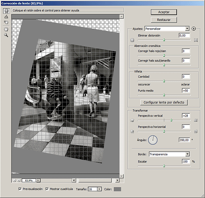Select the Remove Distortion tool icon
The height and width of the screenshot is (198, 205).
pyautogui.click(x=6, y=11)
